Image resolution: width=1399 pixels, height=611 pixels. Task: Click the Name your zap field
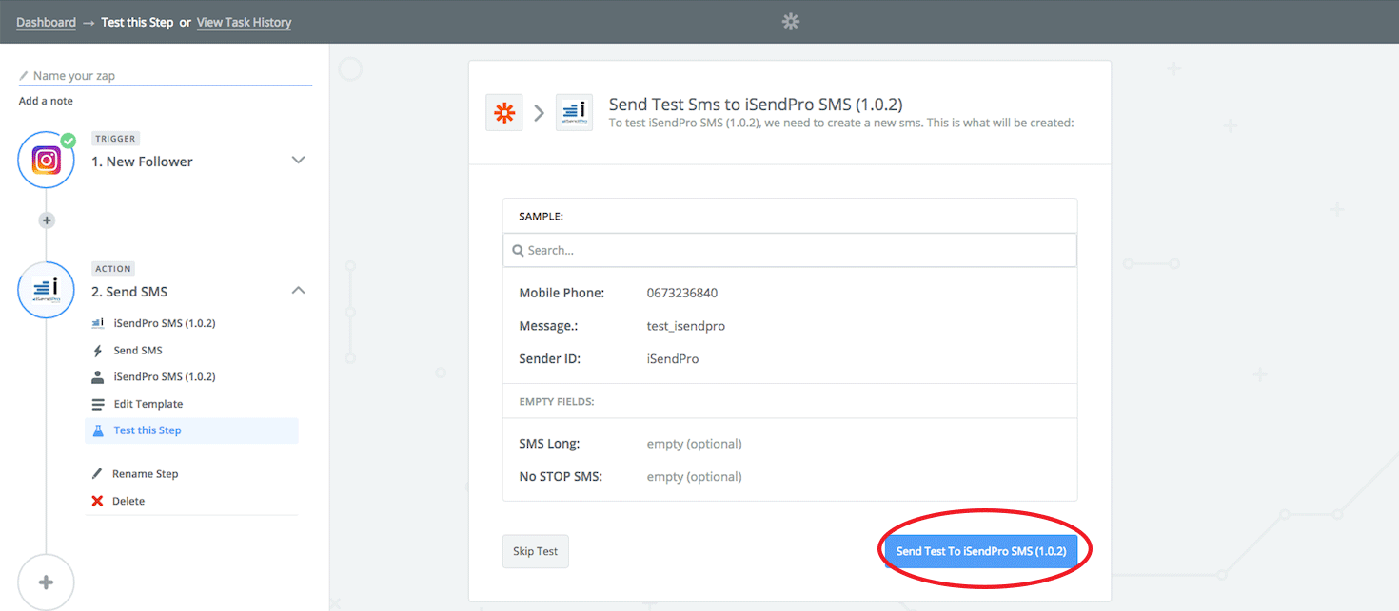point(166,76)
